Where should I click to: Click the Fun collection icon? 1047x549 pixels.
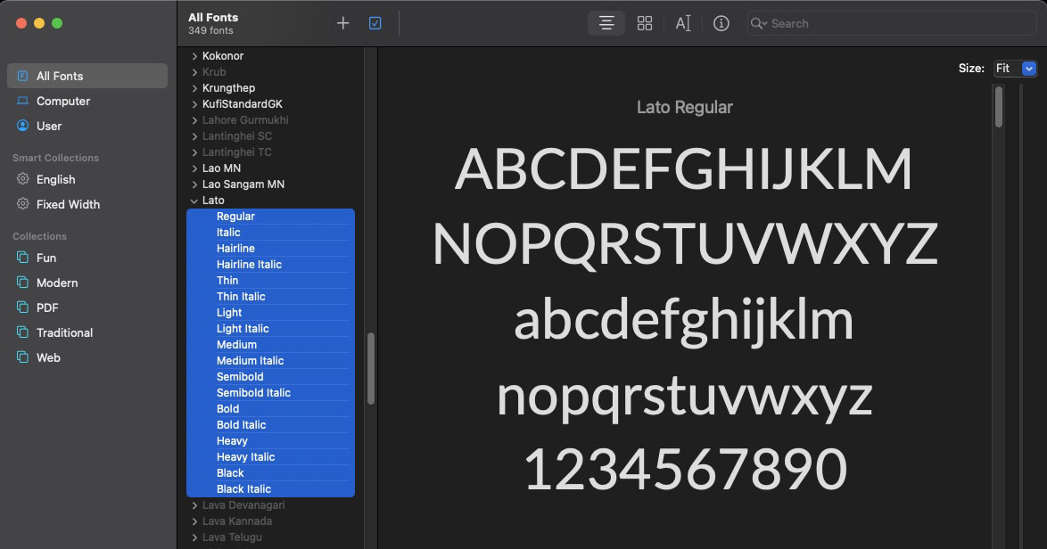pos(22,257)
